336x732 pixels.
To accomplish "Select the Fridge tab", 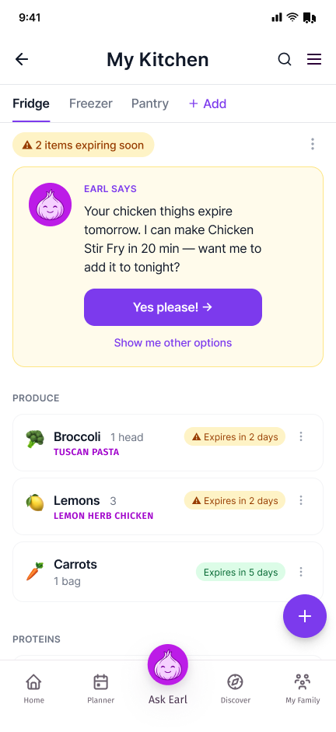I will (x=31, y=103).
